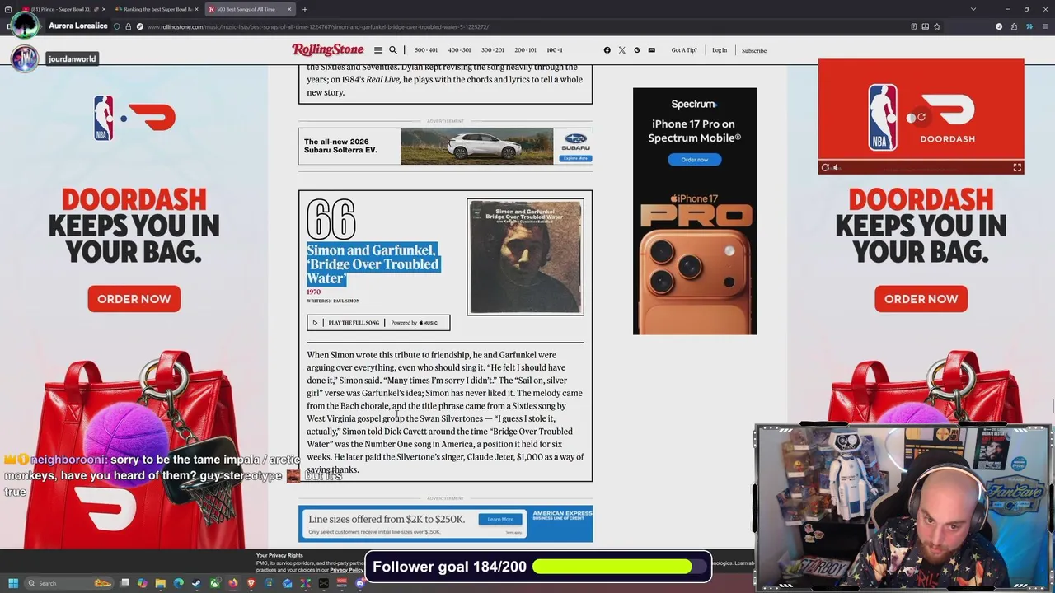Jump to songs 500-401
This screenshot has height=593, width=1055.
pos(426,50)
